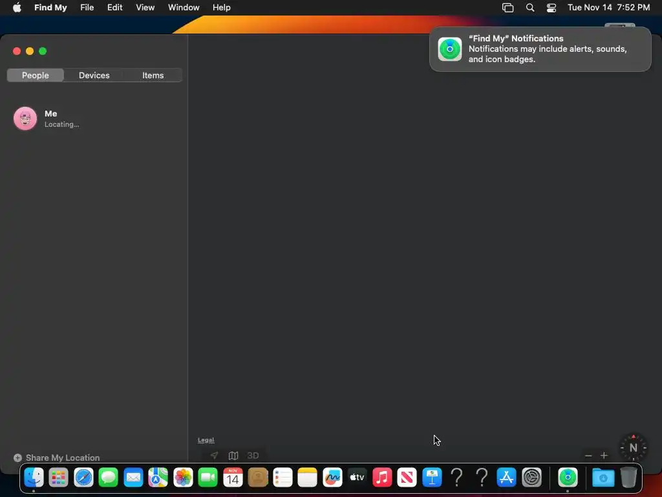
Task: Switch to the Items tab
Action: click(x=153, y=75)
